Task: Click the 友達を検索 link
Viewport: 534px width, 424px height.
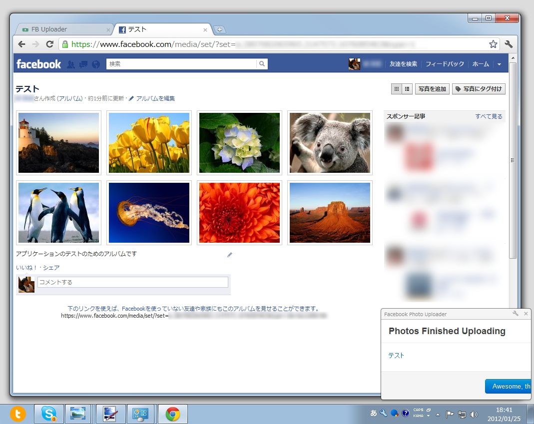Action: pyautogui.click(x=403, y=64)
